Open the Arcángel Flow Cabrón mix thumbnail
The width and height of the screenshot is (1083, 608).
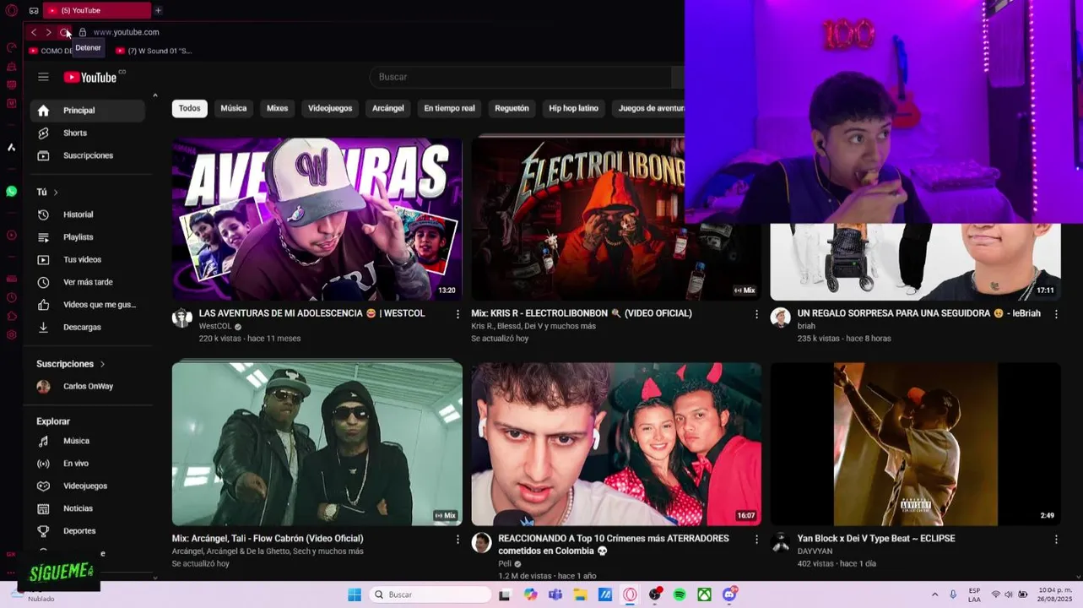click(317, 444)
